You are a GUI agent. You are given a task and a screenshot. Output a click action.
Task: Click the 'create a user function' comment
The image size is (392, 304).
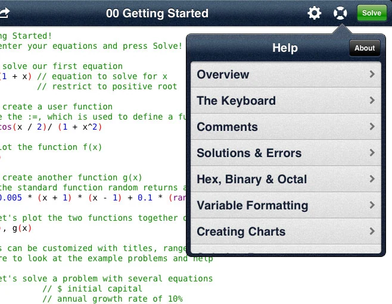pos(57,106)
